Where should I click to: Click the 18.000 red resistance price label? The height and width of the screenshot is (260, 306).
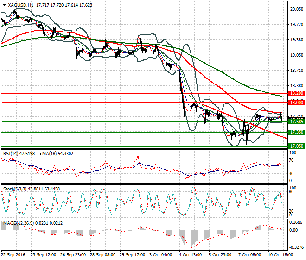pos(297,103)
